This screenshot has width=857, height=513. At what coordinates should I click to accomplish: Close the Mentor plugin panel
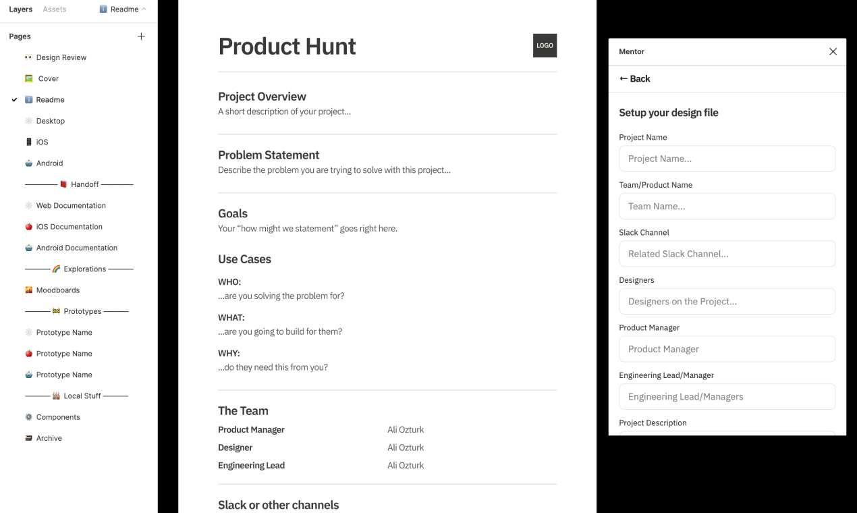point(833,51)
